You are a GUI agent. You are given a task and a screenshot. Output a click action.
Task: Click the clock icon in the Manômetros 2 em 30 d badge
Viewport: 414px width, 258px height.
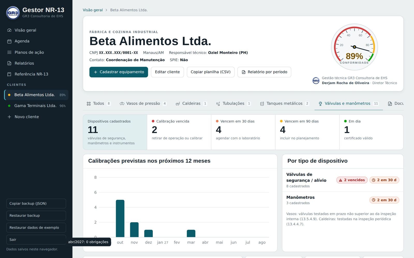point(374,200)
